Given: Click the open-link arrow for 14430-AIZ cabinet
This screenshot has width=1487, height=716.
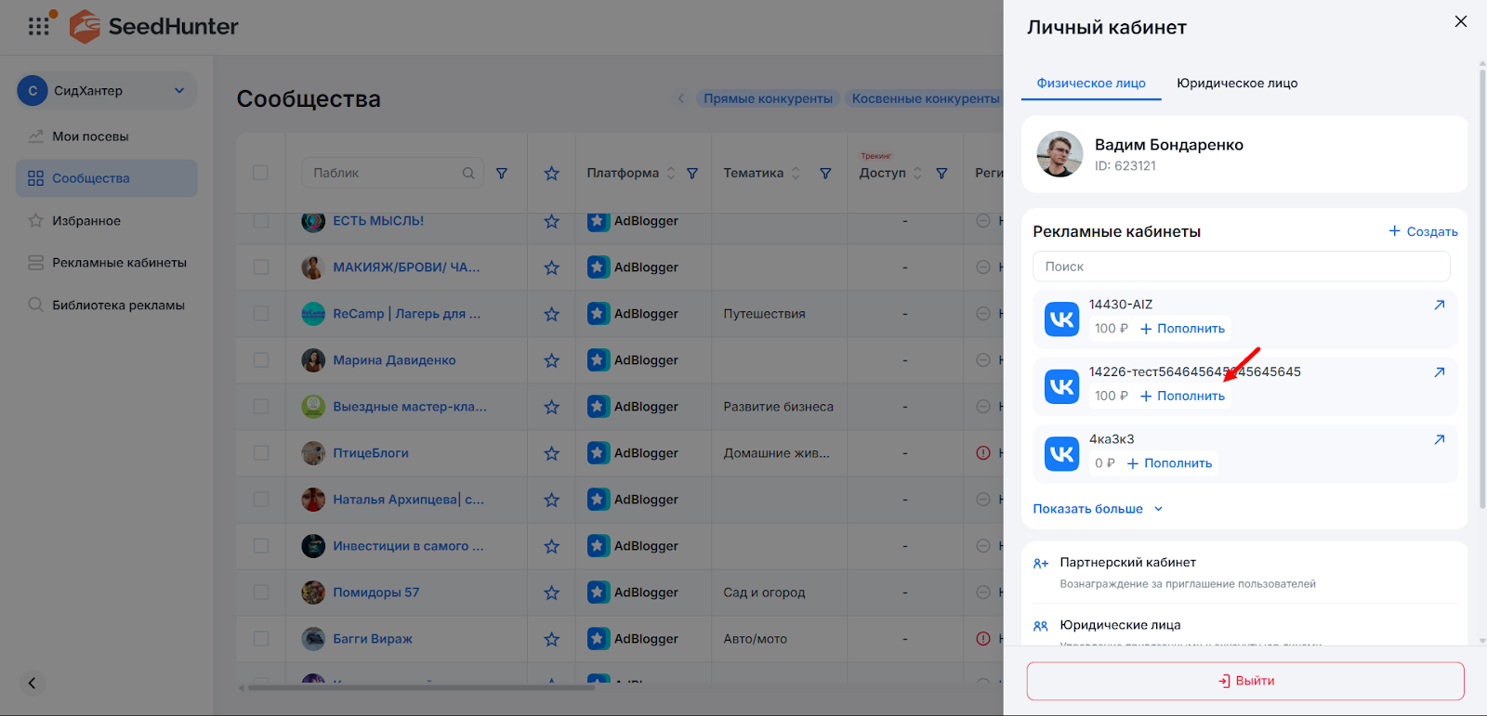Looking at the screenshot, I should [x=1439, y=305].
